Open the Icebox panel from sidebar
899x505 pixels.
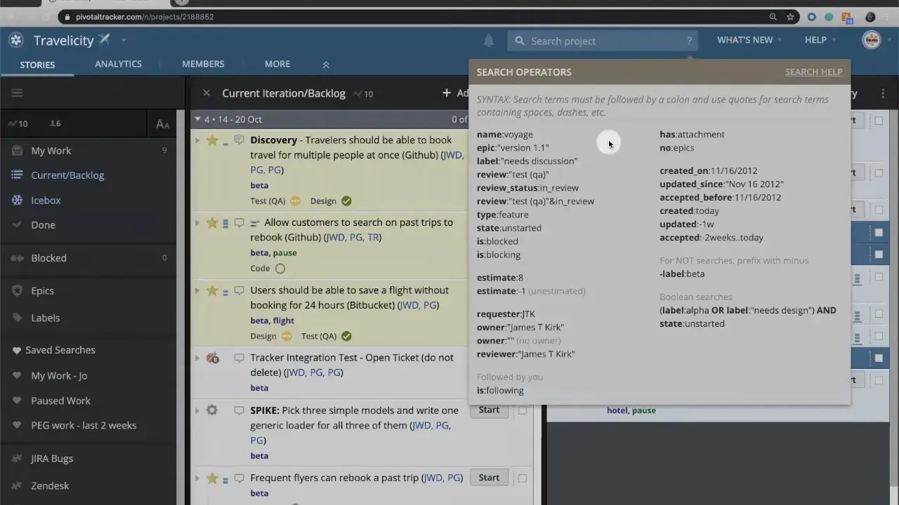click(45, 200)
